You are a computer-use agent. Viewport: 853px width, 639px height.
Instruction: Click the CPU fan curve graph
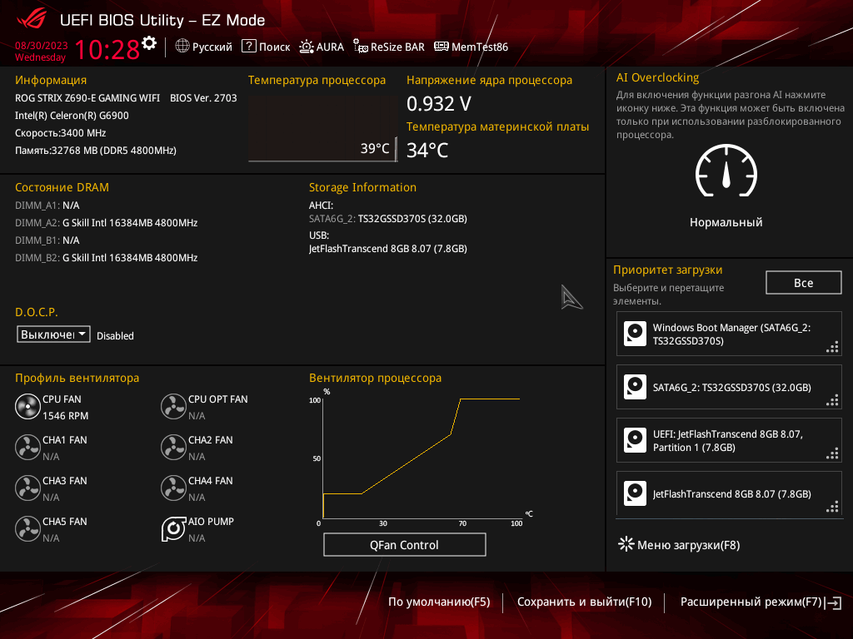click(421, 458)
